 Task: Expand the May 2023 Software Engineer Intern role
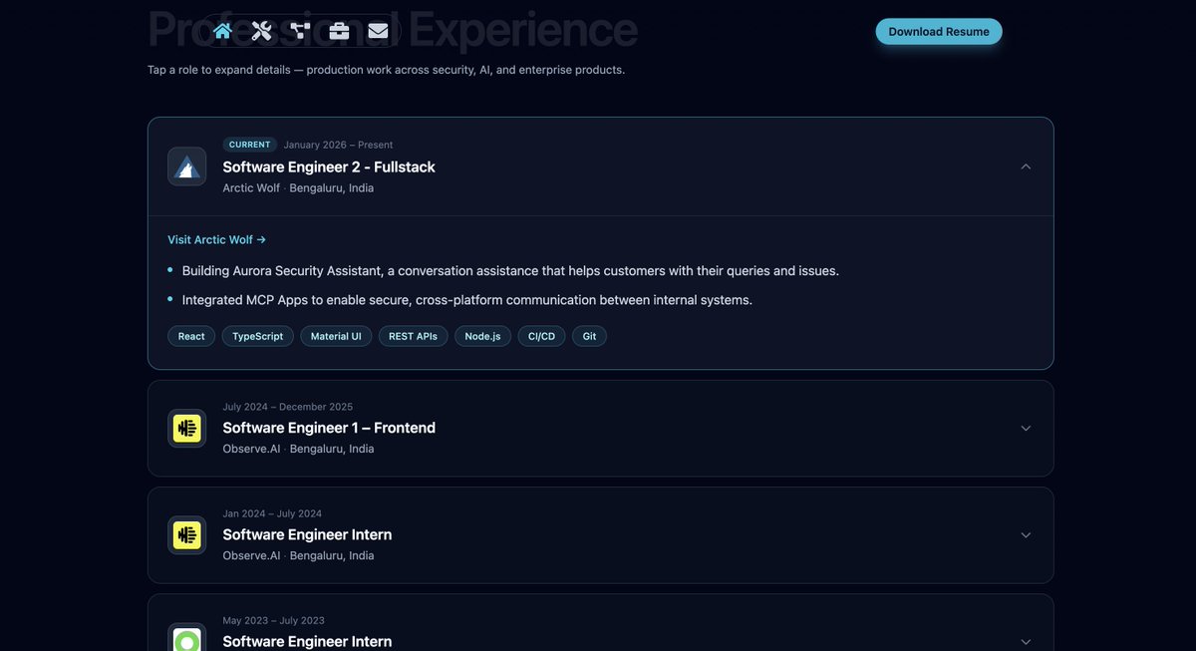[x=1026, y=641]
